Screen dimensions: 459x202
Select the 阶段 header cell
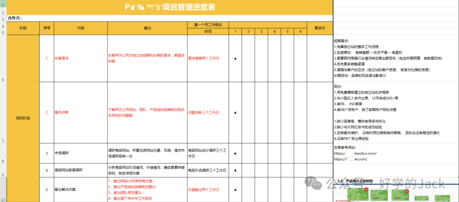coord(23,28)
